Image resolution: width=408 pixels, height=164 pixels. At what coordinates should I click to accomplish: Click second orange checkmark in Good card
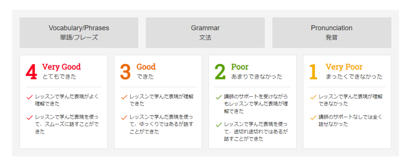[124, 117]
